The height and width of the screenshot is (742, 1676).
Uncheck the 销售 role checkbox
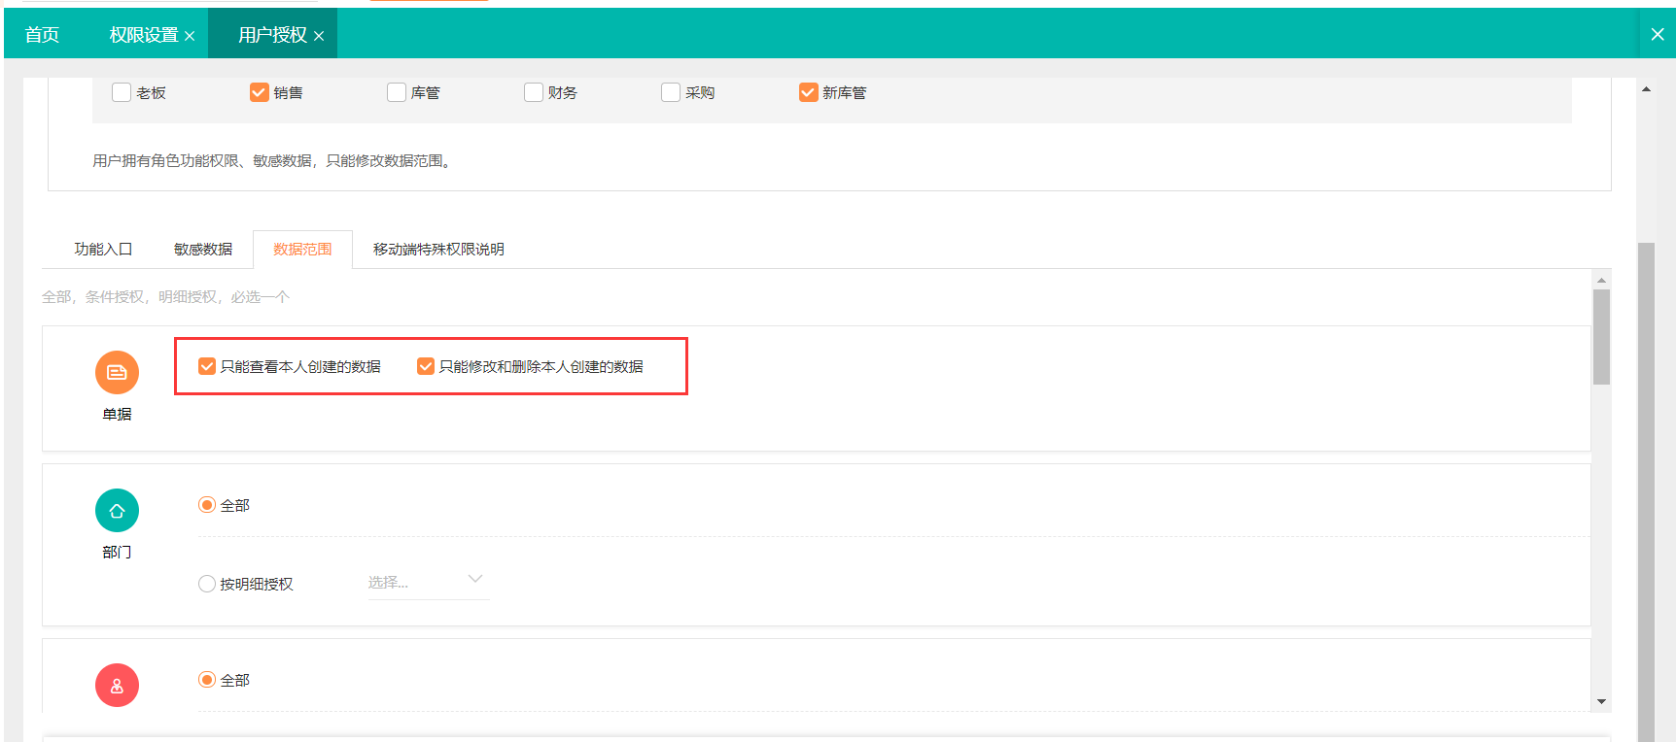(260, 92)
